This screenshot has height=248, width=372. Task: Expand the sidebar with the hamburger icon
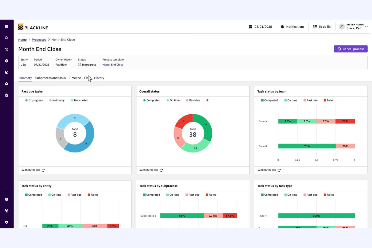(7, 26)
